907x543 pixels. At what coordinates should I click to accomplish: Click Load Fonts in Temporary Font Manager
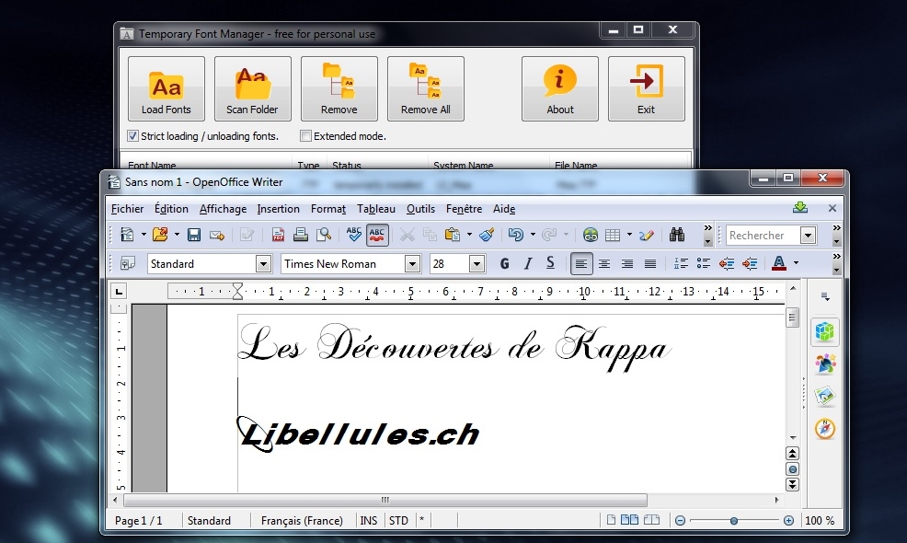click(x=166, y=88)
